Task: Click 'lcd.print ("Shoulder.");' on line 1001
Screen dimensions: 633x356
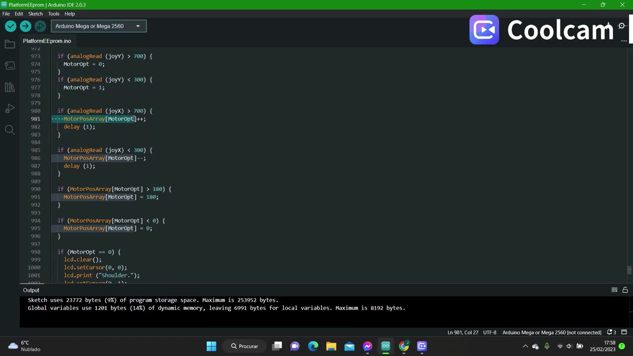Action: [102, 275]
